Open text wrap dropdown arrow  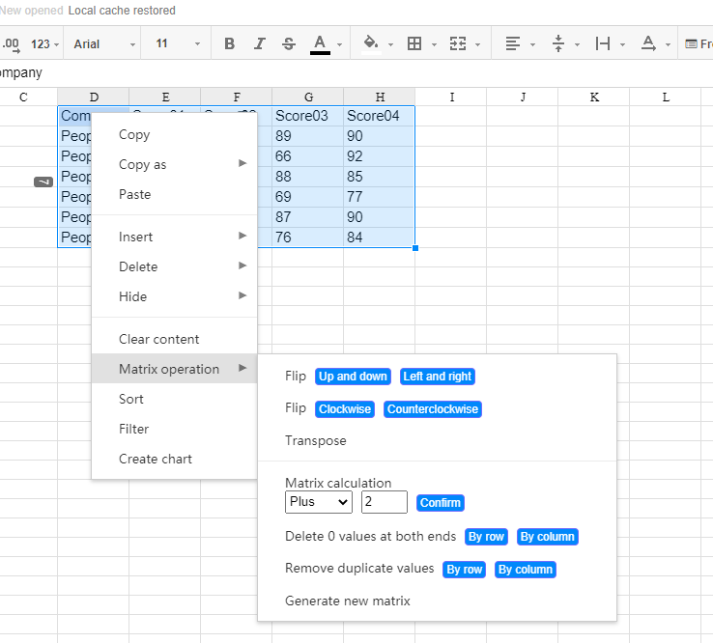[622, 44]
